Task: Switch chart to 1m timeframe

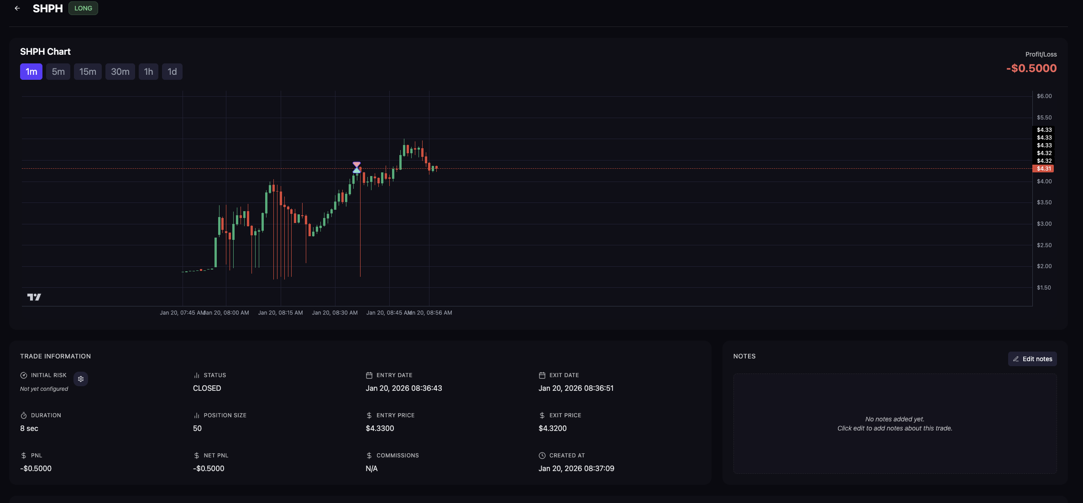Action: pyautogui.click(x=31, y=72)
